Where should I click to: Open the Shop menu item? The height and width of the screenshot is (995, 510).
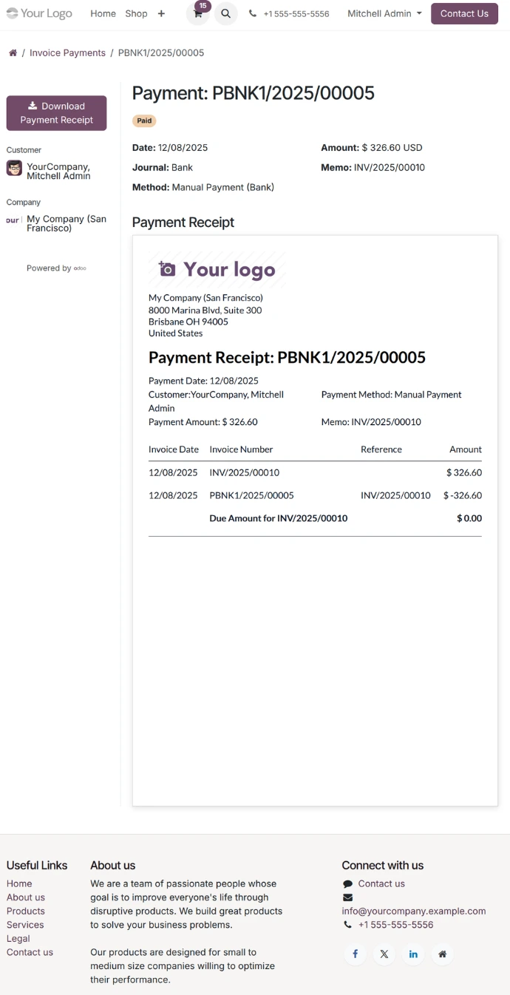[136, 14]
